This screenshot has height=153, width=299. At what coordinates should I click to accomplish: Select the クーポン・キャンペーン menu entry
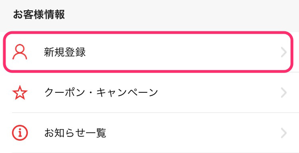pyautogui.click(x=150, y=92)
